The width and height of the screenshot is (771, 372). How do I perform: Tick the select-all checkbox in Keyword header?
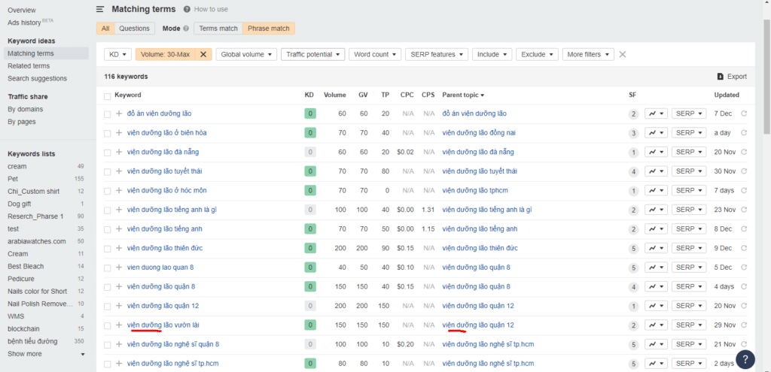107,95
